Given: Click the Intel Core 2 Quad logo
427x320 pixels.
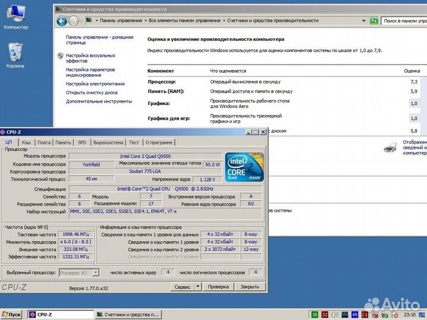Looking at the screenshot, I should pyautogui.click(x=244, y=167).
